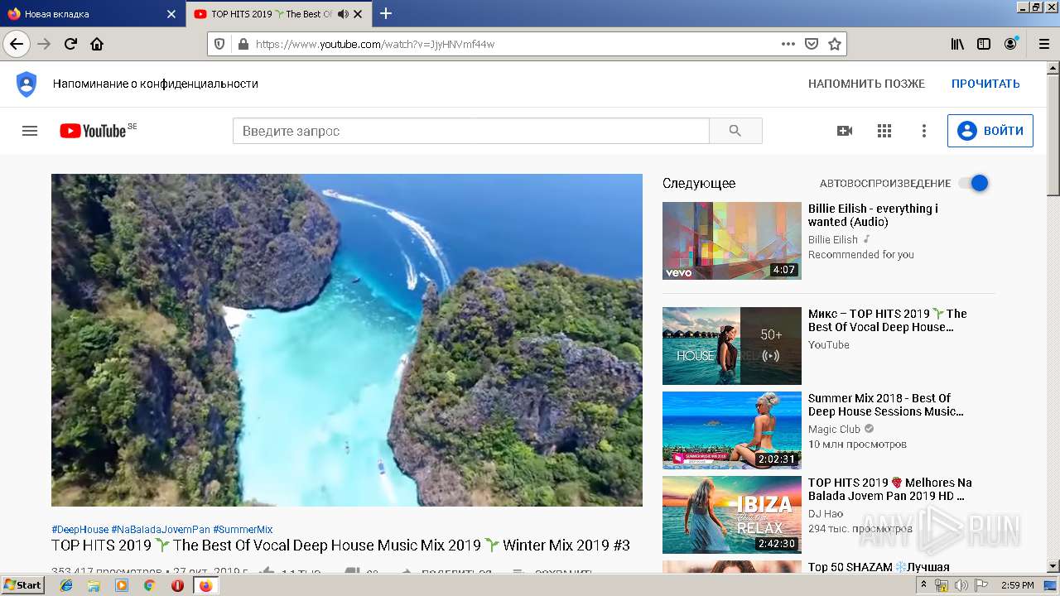Open TOP HITS 2019 Melhores Na Balada title

click(889, 489)
